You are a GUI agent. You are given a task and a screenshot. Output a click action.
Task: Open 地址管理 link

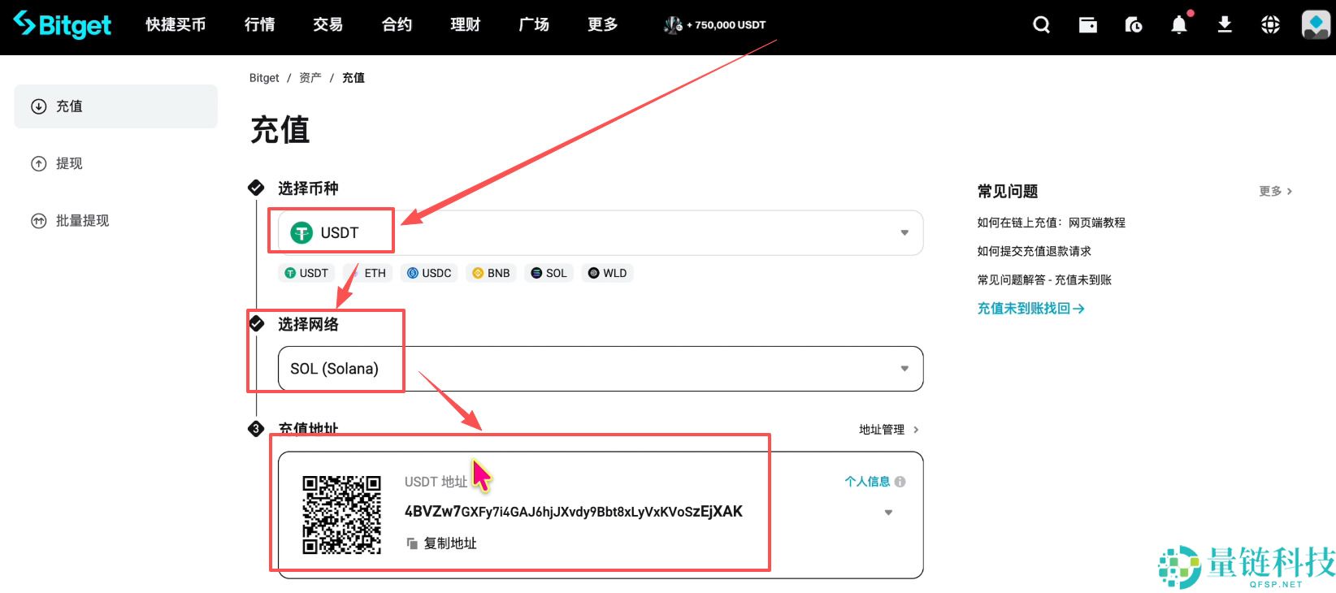click(x=888, y=430)
